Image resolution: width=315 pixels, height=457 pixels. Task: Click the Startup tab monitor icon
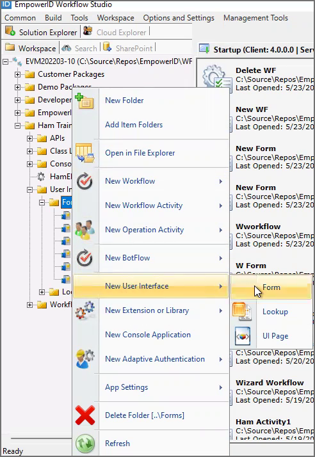coord(204,49)
